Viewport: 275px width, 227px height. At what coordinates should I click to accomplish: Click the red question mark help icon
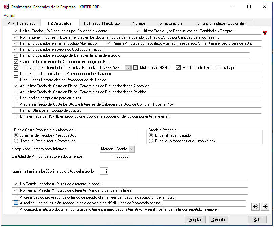265,32
